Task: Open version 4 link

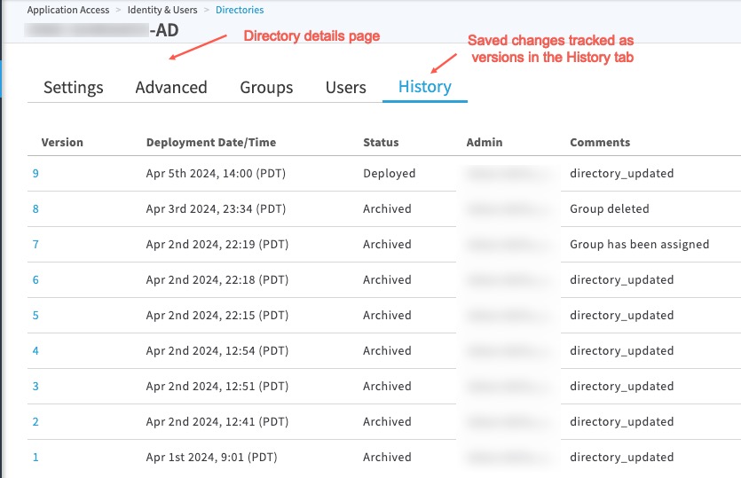Action: (x=35, y=351)
